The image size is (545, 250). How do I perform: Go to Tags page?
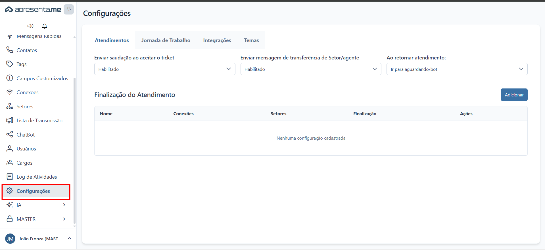pyautogui.click(x=22, y=64)
